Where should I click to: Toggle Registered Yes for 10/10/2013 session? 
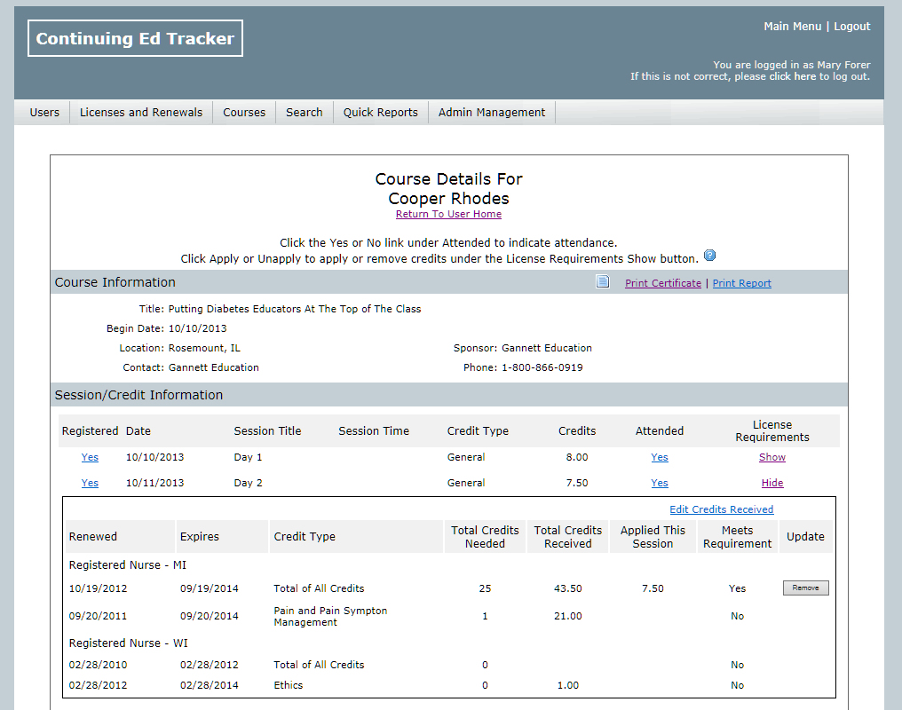click(x=90, y=457)
